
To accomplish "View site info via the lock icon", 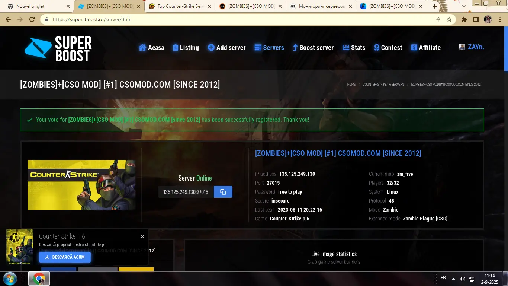I will pos(47,19).
